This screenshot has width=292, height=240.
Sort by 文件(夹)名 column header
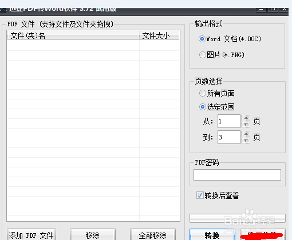click(x=73, y=35)
